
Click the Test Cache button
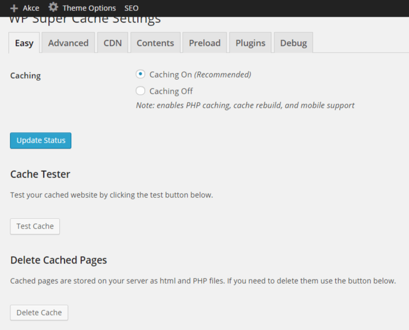click(35, 226)
